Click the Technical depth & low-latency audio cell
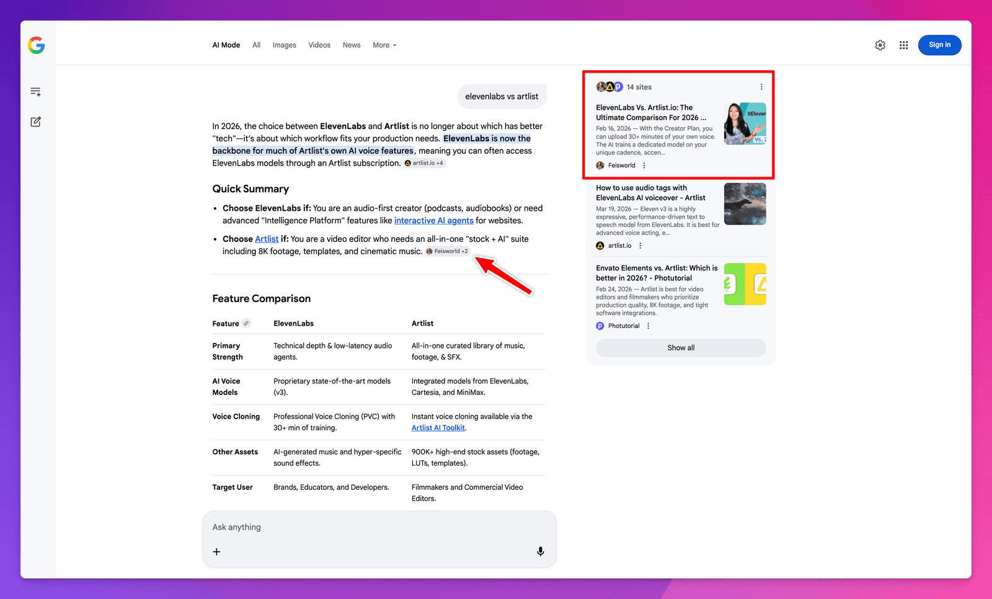 pos(333,352)
